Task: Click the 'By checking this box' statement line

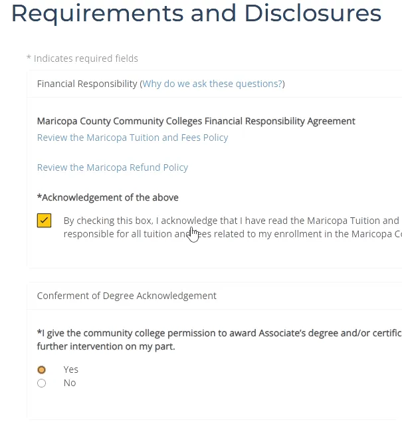Action: (233, 221)
